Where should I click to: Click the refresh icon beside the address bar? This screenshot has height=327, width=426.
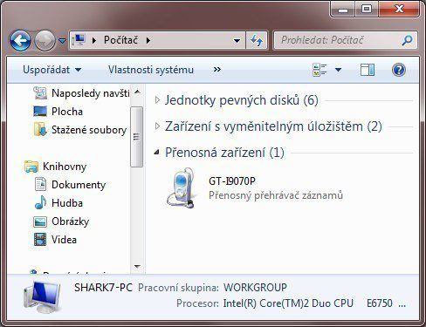[x=257, y=40]
